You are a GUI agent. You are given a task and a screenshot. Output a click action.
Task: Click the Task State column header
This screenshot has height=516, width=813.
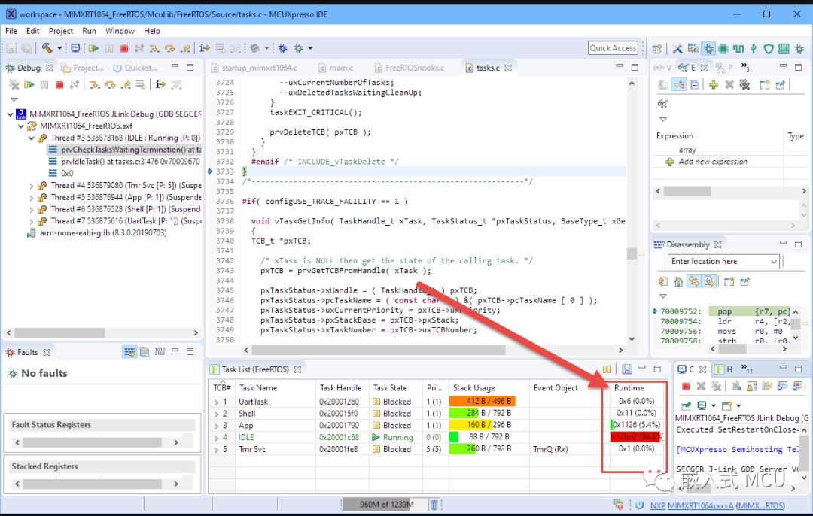click(x=391, y=387)
